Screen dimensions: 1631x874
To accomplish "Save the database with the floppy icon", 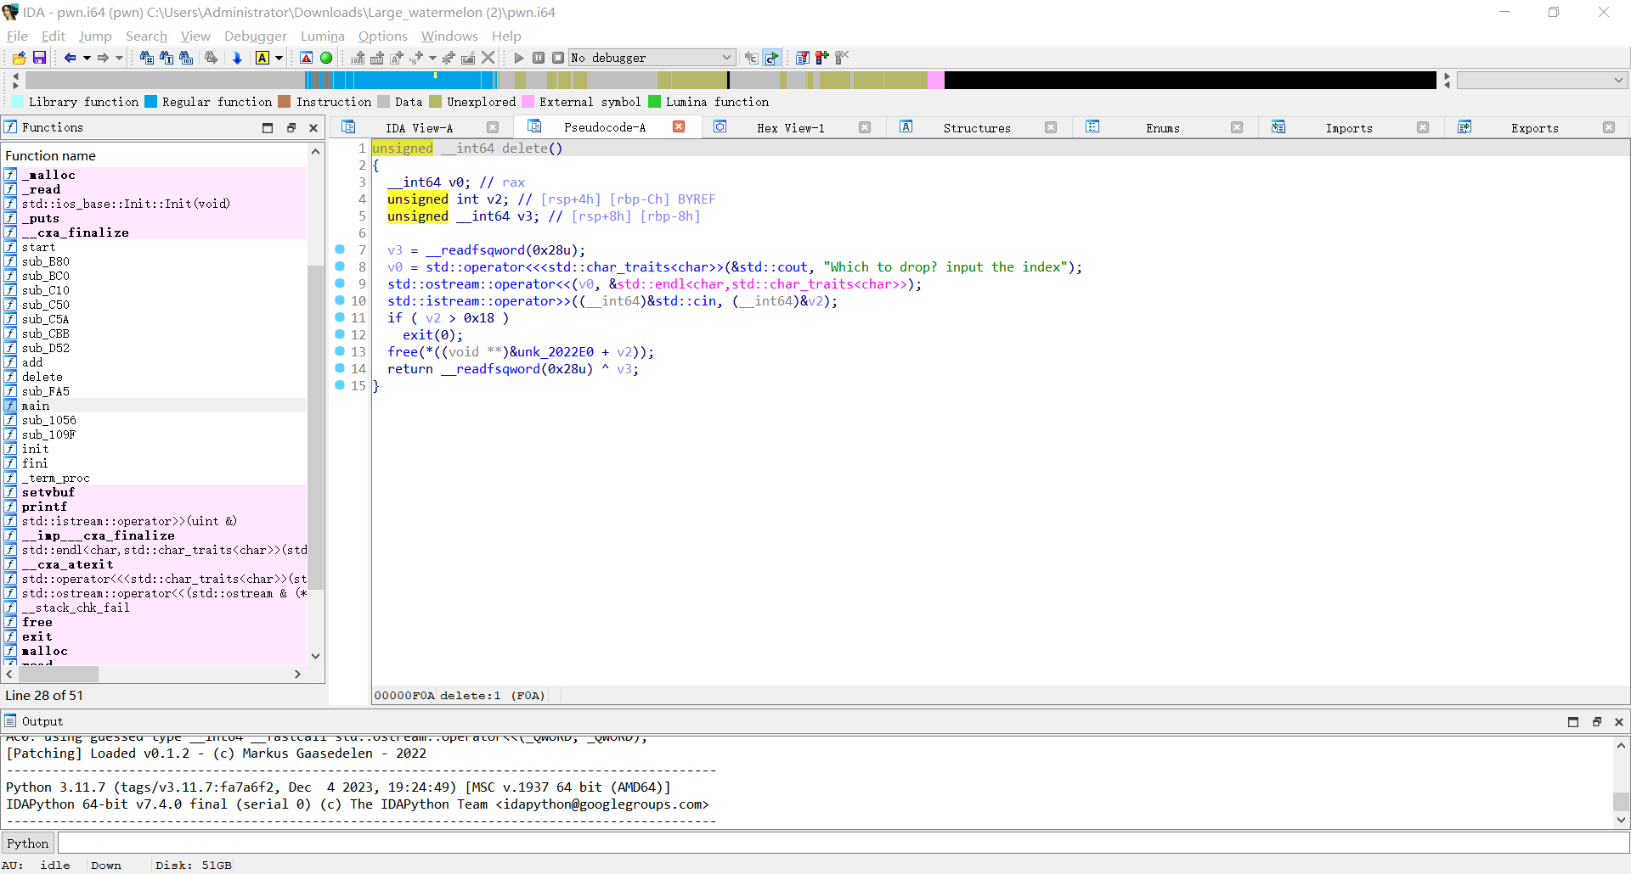I will [x=39, y=58].
